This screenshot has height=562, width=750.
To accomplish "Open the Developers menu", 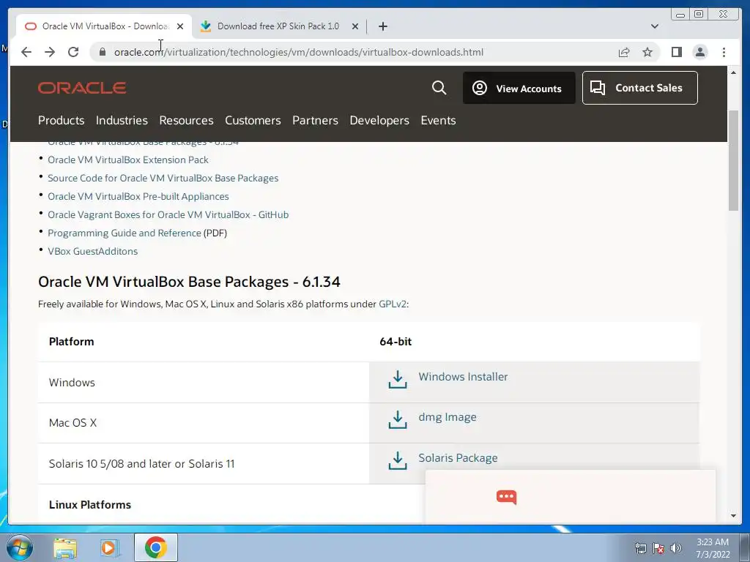I will point(379,121).
